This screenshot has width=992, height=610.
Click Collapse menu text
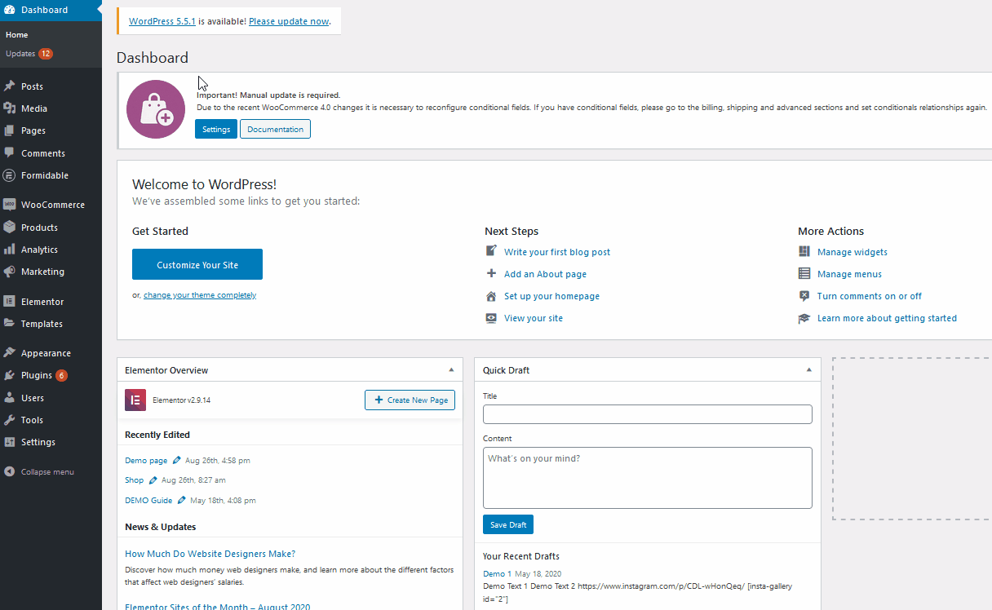pos(47,471)
